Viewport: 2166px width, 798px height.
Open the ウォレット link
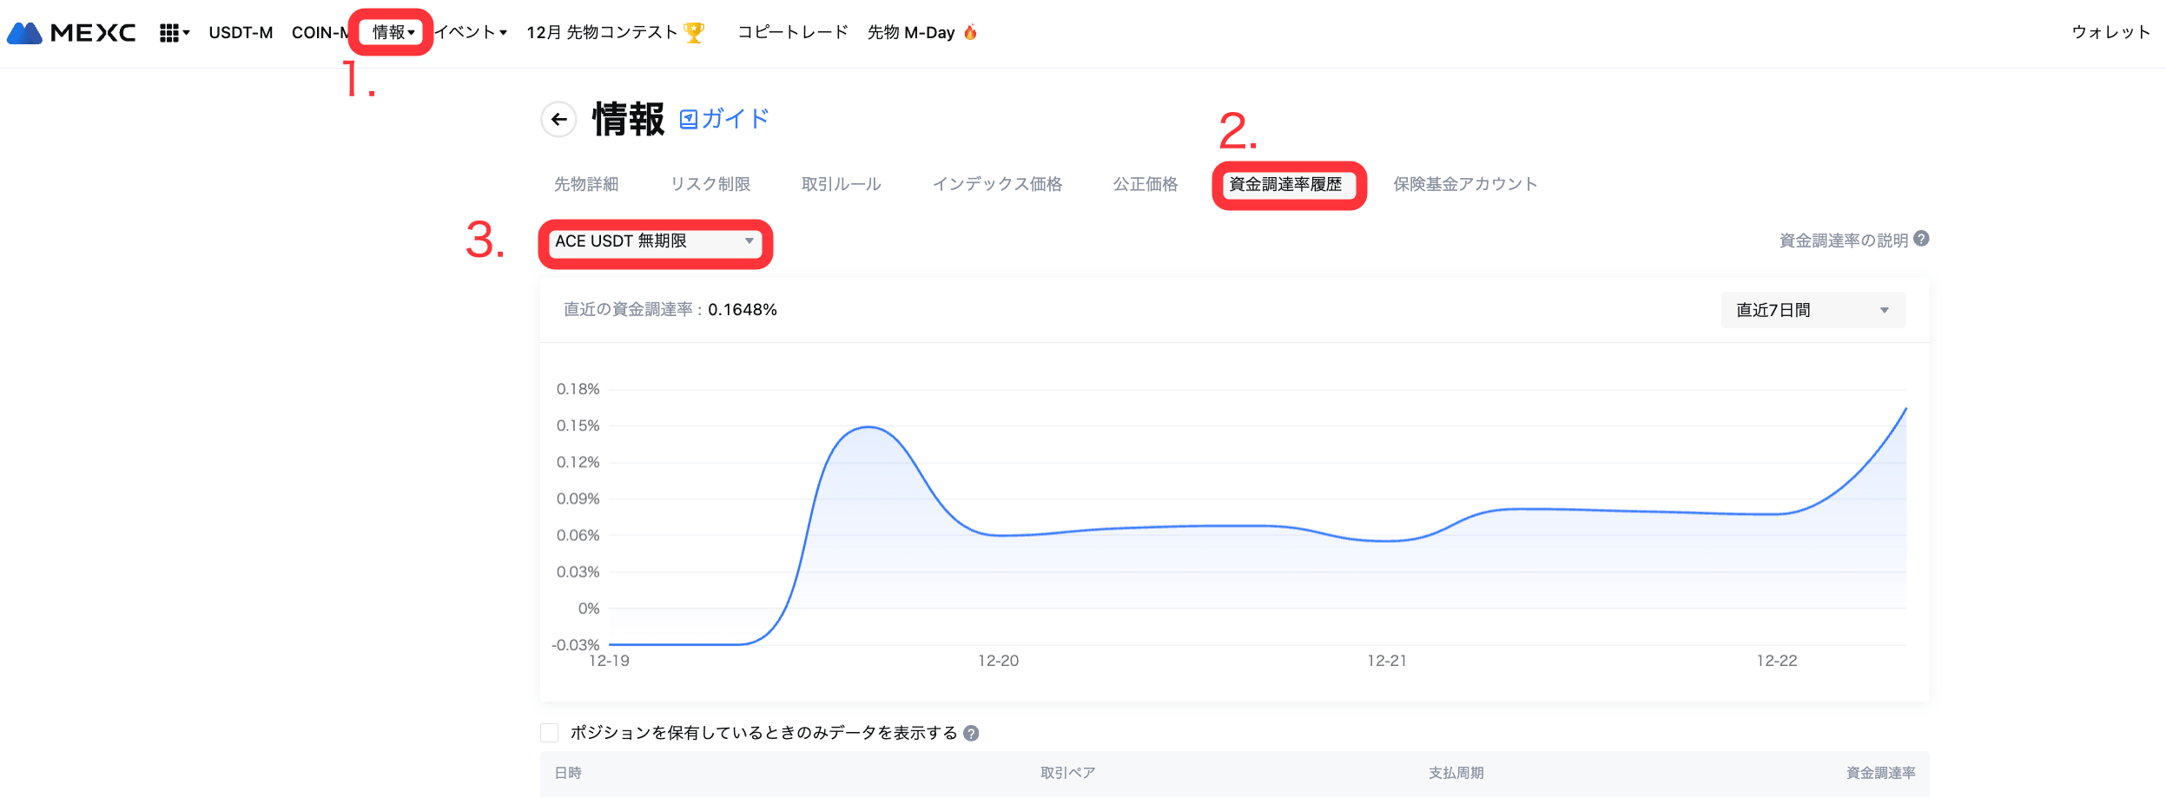[x=2110, y=33]
